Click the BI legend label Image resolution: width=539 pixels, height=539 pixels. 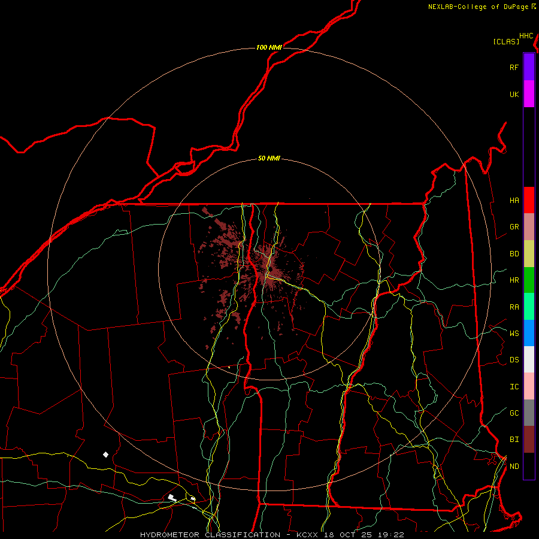(x=514, y=440)
